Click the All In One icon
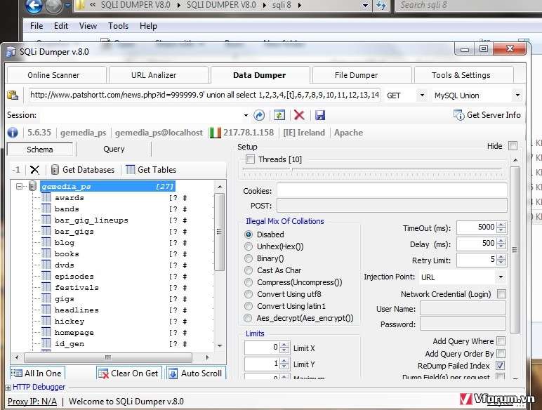Screen dimensions: 542x410 tap(17, 373)
